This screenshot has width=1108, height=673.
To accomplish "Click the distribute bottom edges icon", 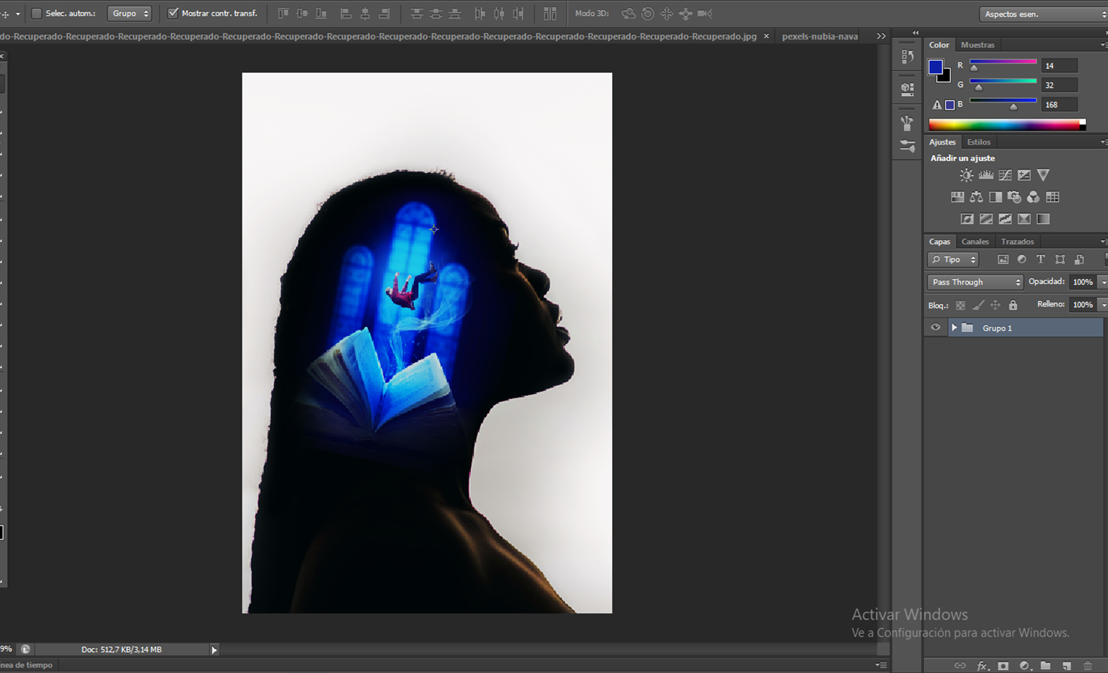I will pyautogui.click(x=455, y=13).
